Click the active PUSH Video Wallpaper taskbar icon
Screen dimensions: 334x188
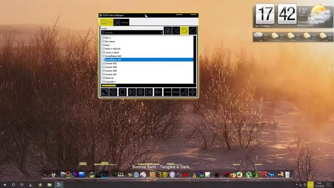59,184
